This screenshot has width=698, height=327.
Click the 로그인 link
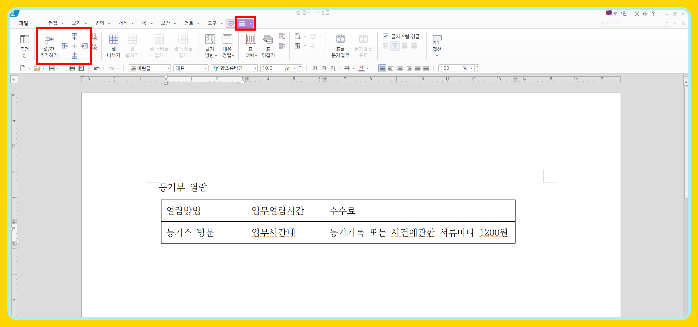pyautogui.click(x=620, y=14)
